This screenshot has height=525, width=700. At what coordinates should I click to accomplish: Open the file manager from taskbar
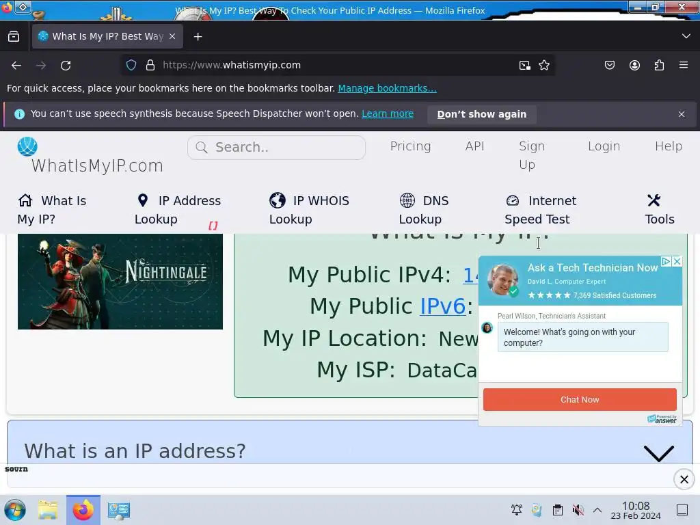pyautogui.click(x=48, y=510)
